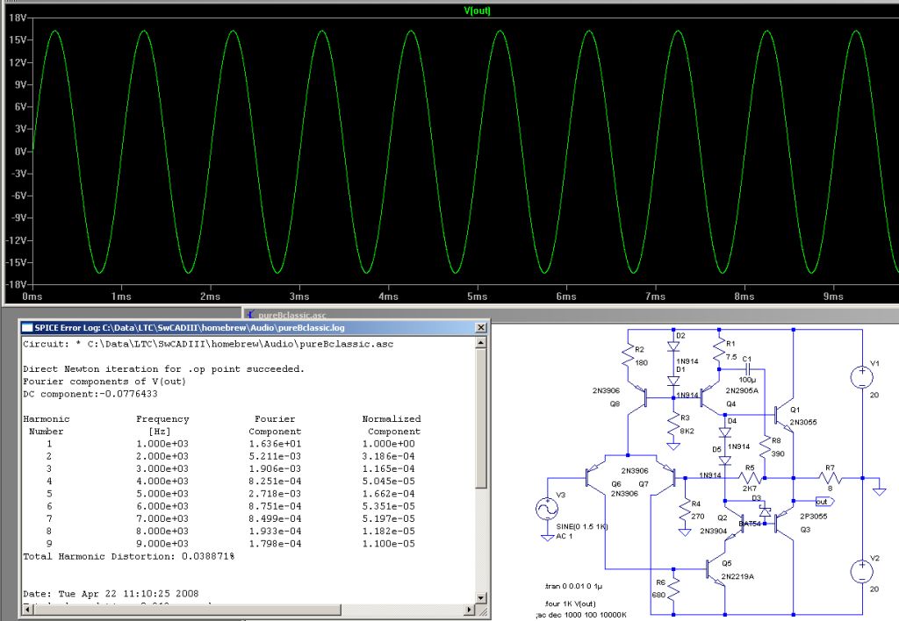Click the log's vertical scroll up arrow

click(479, 343)
